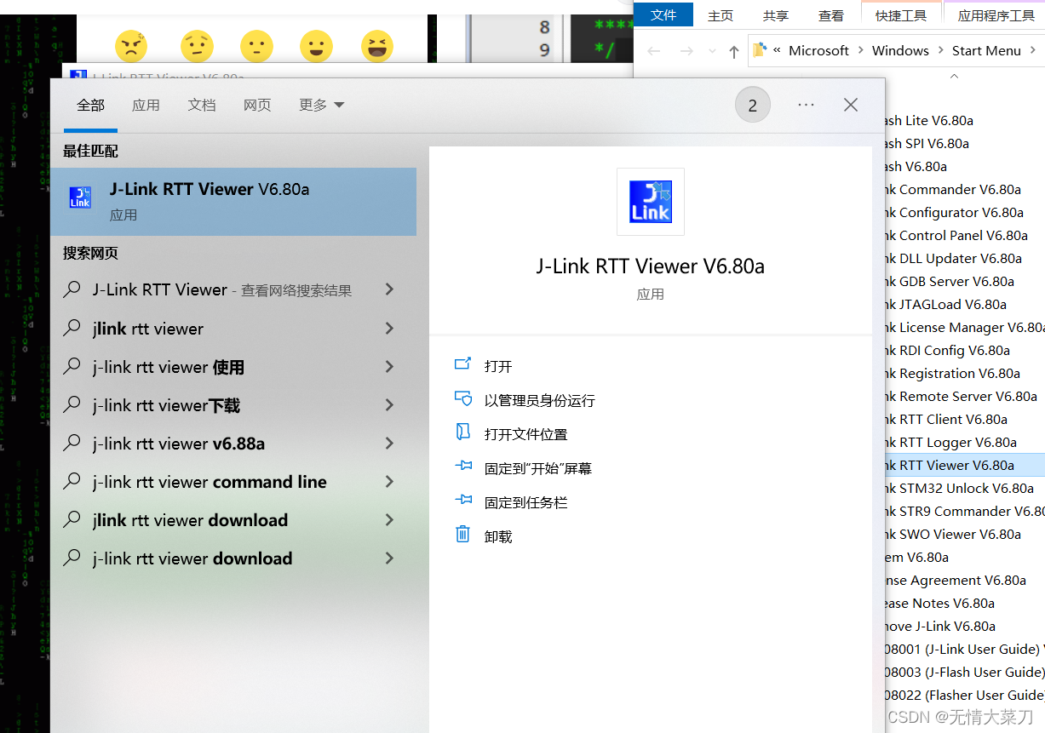
Task: Click 卸载 to uninstall
Action: [498, 536]
